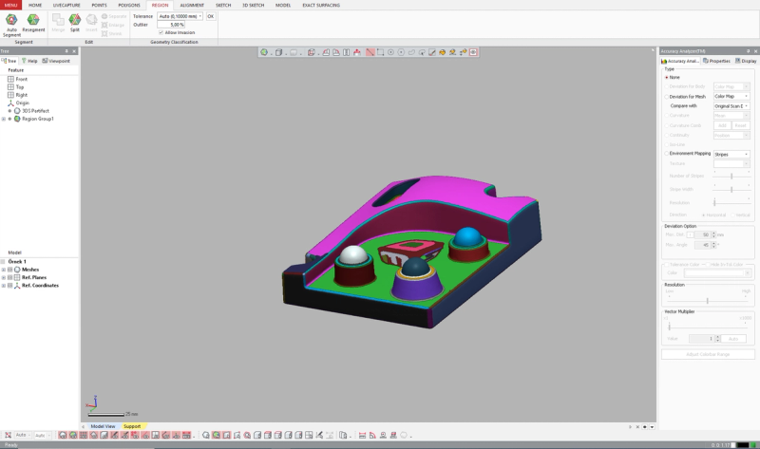The image size is (760, 449).
Task: Select the circle selection mode icon
Action: coord(390,52)
